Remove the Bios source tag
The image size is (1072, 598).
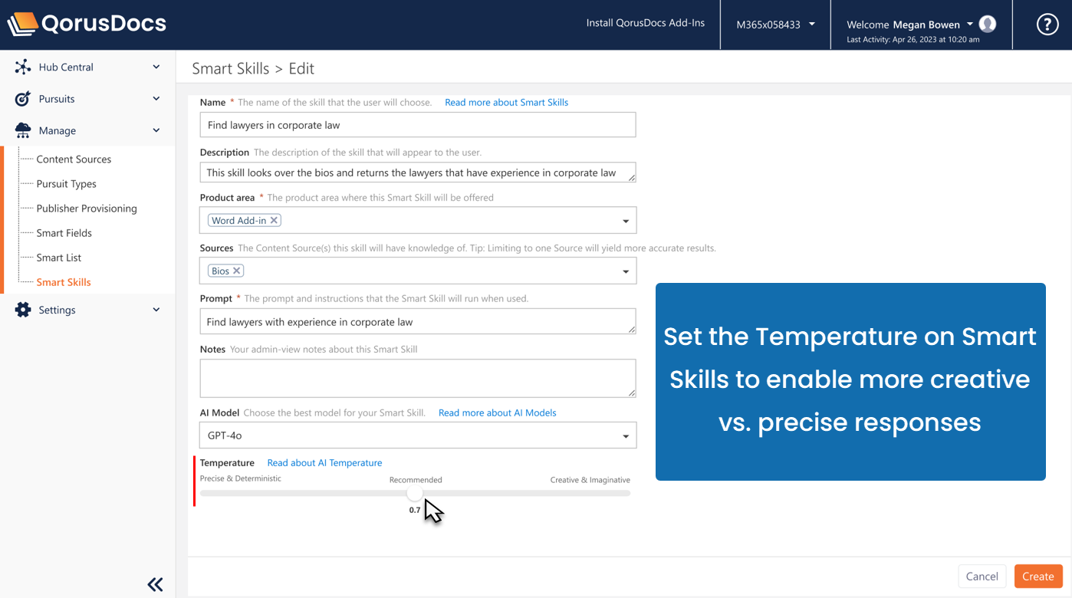click(237, 271)
